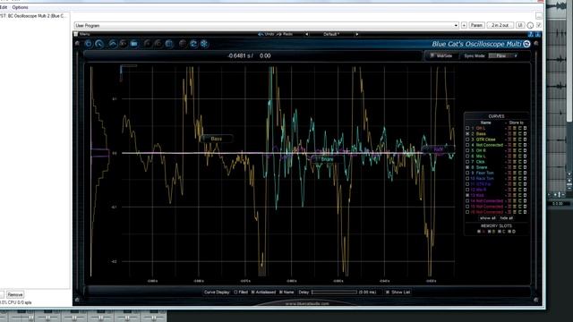
Task: Click the Remove button
Action: [15, 294]
